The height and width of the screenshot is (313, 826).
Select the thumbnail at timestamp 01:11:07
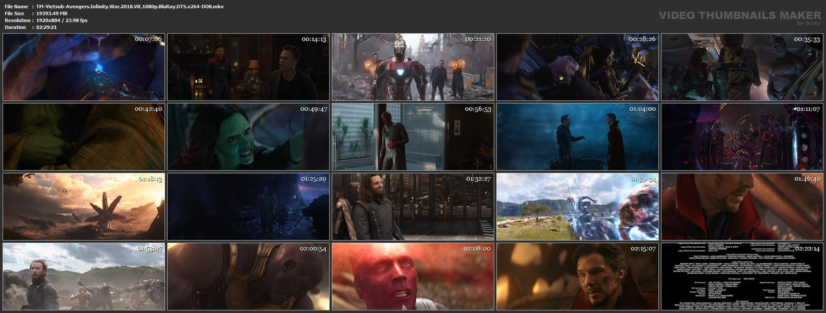click(742, 137)
